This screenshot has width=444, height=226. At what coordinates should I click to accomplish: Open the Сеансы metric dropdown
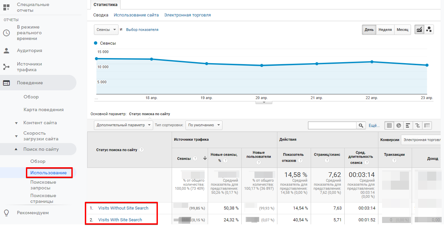106,30
